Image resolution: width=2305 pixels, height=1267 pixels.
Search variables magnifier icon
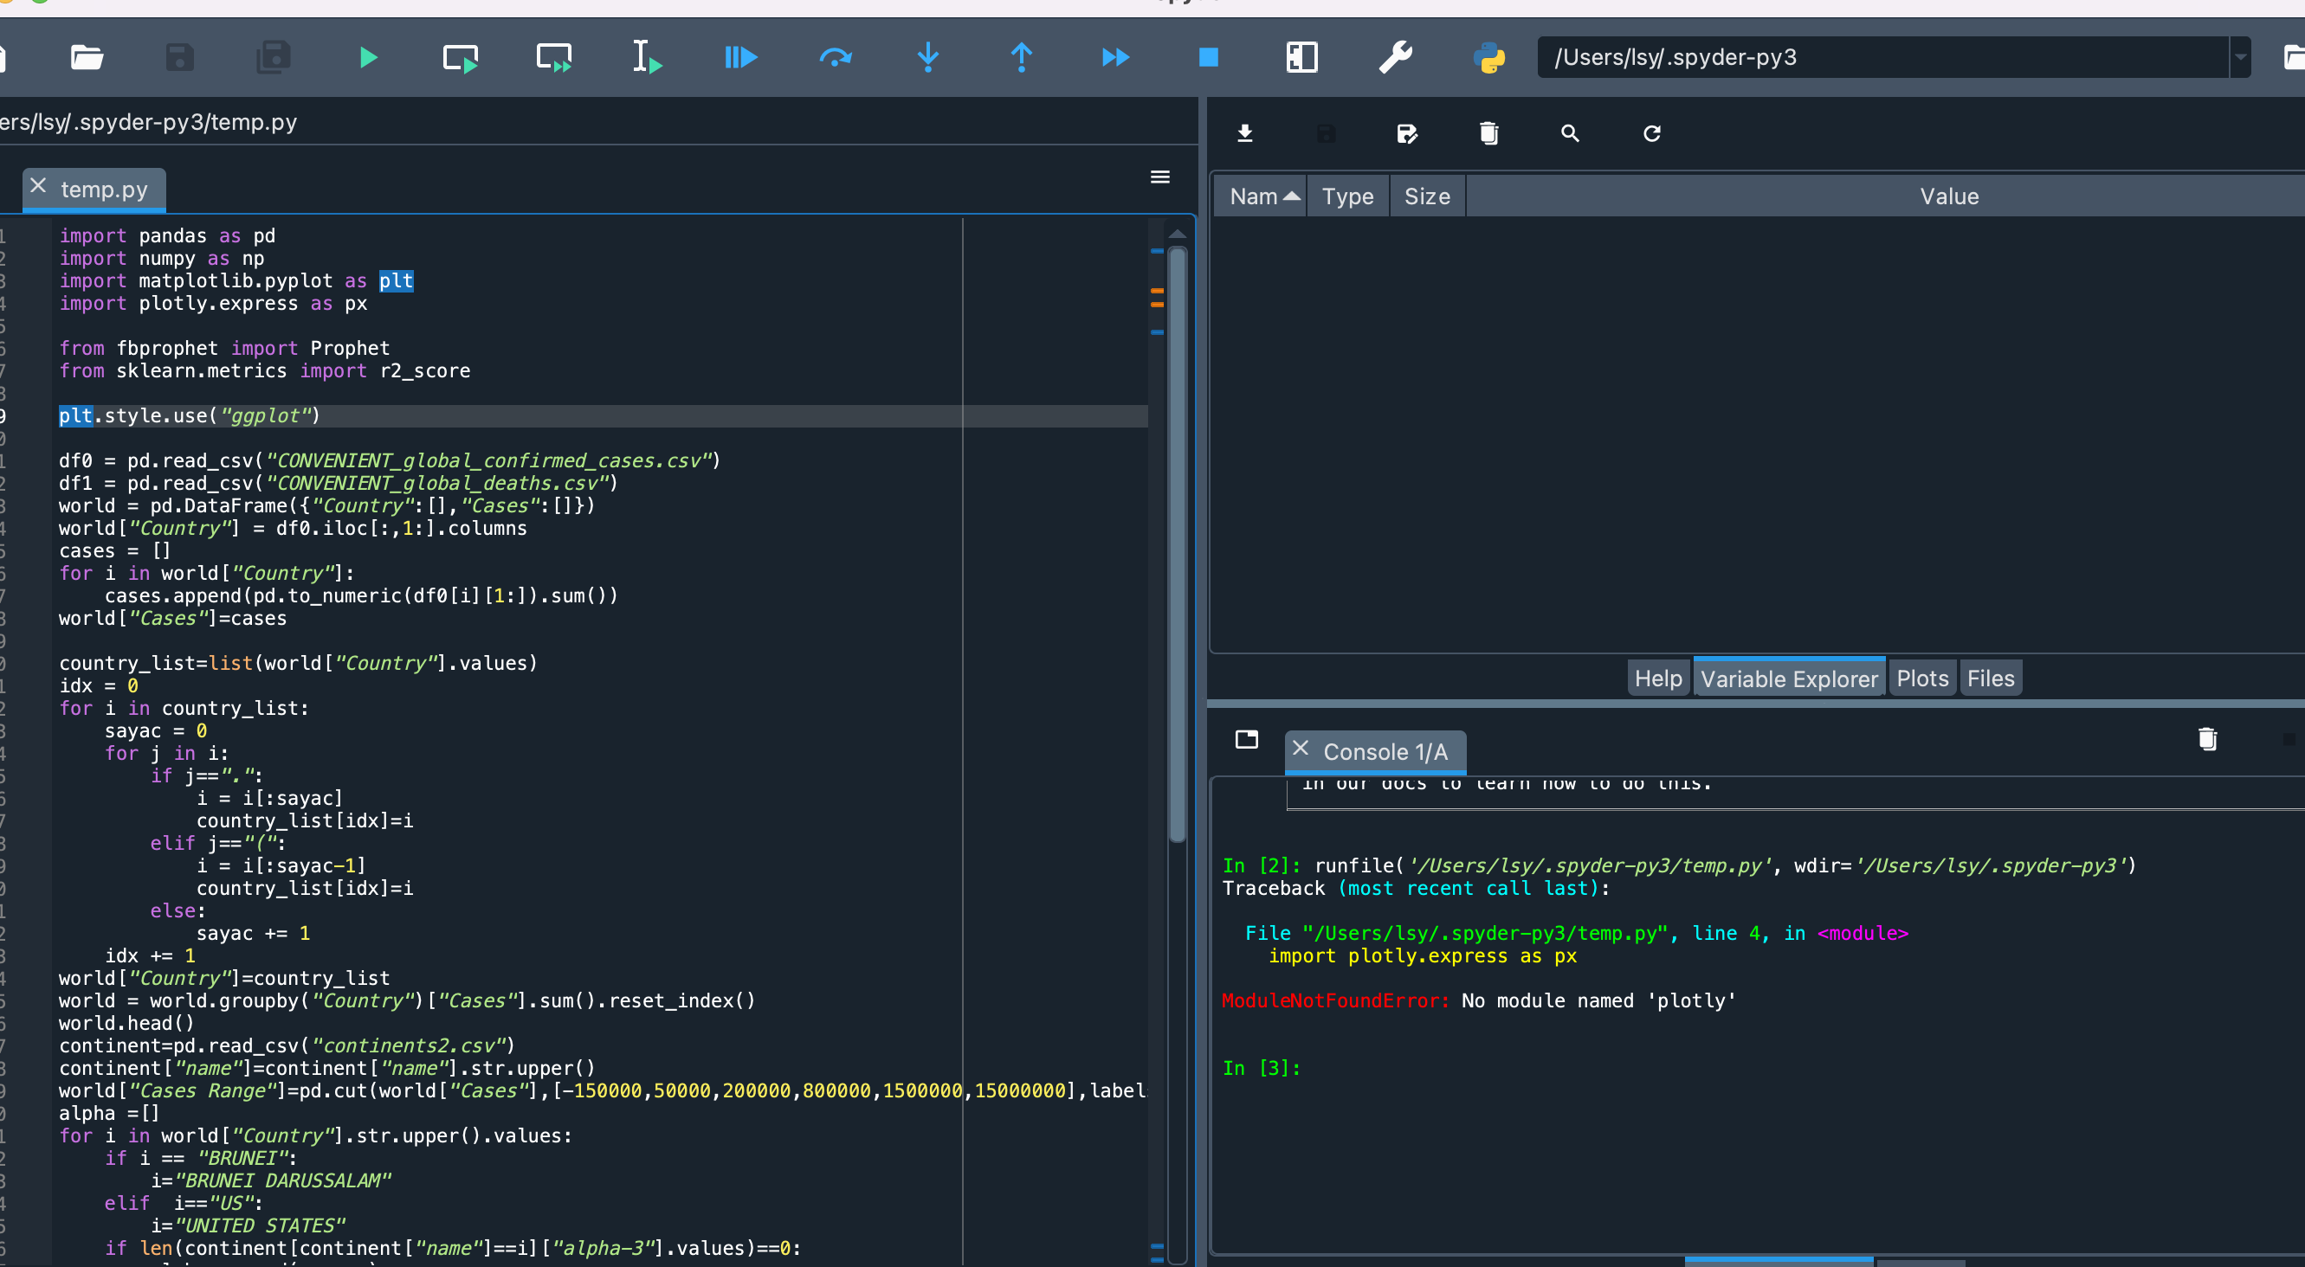click(1571, 134)
